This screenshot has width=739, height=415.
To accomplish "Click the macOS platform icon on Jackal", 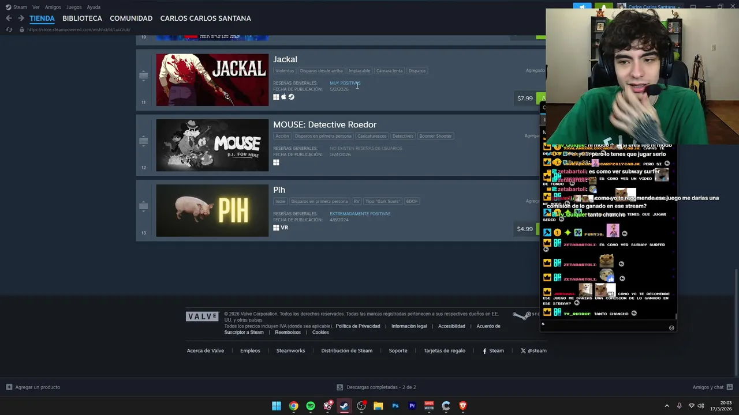I will point(283,97).
